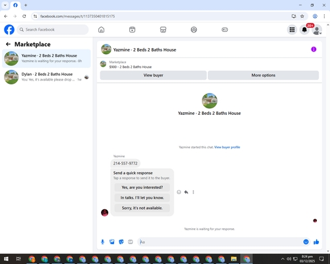Click the large listing photo in chat center
This screenshot has width=330, height=264.
click(x=209, y=101)
